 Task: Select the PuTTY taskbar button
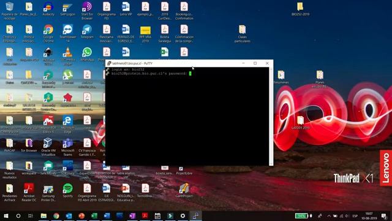pos(195,215)
